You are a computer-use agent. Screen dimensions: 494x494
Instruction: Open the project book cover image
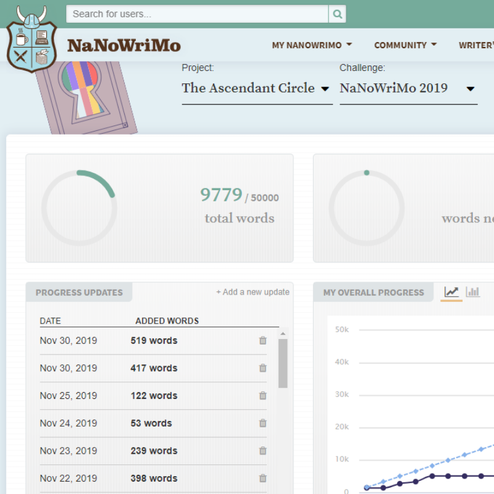[x=86, y=98]
